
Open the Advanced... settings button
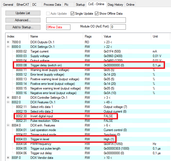(23, 20)
